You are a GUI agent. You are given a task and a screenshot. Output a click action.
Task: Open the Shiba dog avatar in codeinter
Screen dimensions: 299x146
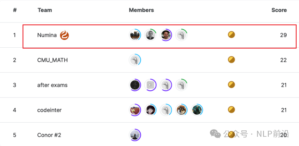[181, 110]
